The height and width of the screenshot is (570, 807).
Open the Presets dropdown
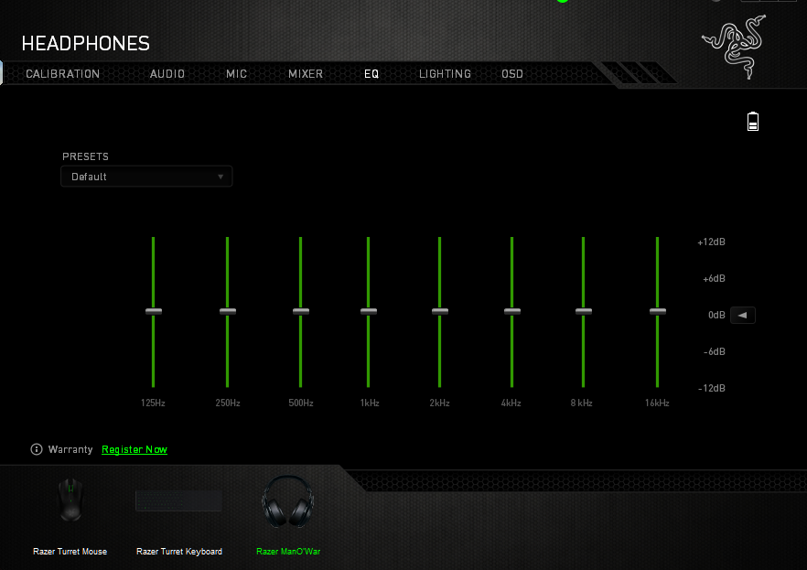(146, 177)
